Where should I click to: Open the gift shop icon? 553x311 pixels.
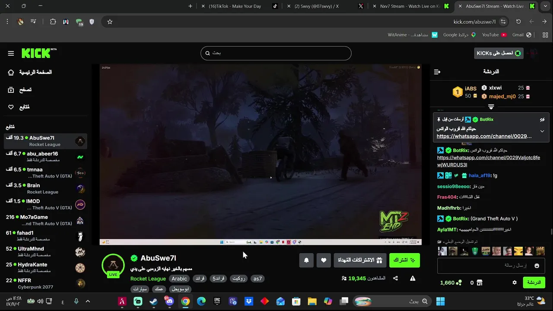click(x=479, y=282)
